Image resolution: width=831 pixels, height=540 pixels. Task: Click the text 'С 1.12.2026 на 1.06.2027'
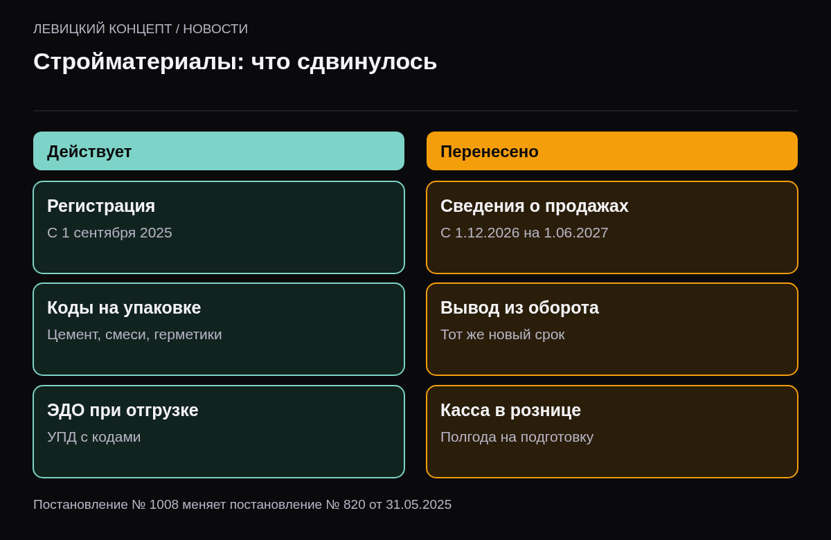[524, 233]
